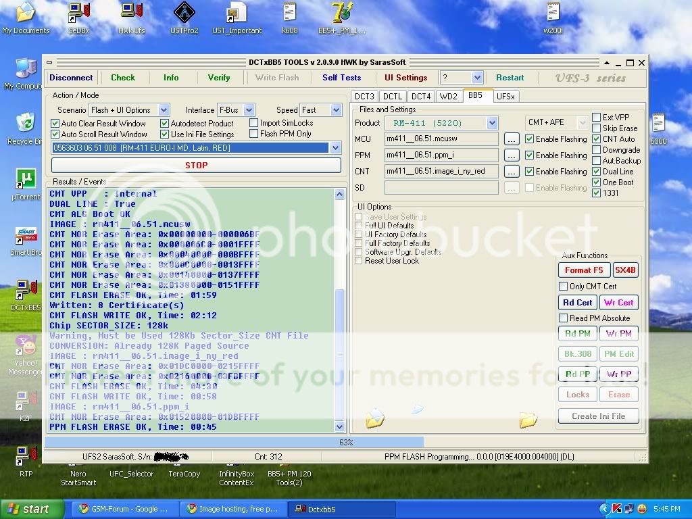Viewport: 692px width, 519px height.
Task: Switch to the DCT3 tab
Action: (364, 96)
